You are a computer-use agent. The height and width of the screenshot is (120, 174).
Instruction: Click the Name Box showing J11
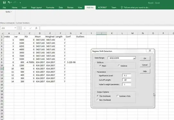pyautogui.click(x=7, y=28)
